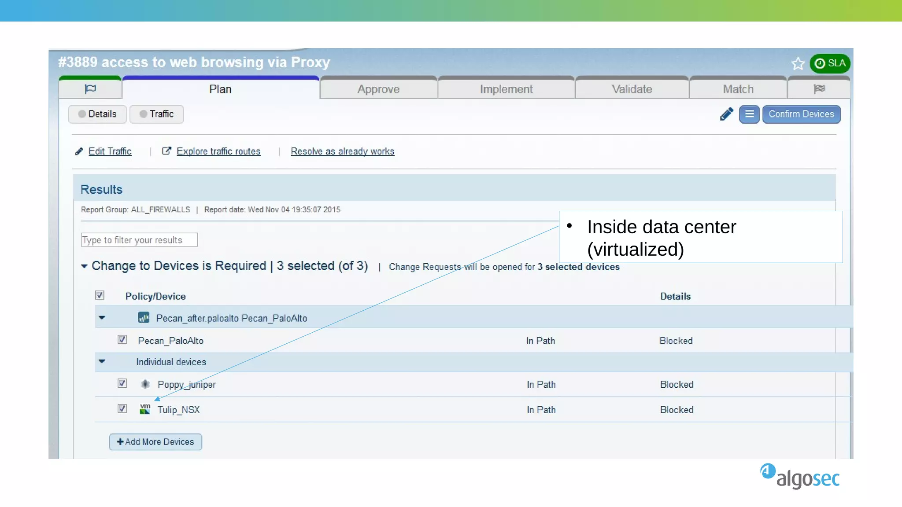Viewport: 902px width, 507px height.
Task: Select the Poppy_juniper row name
Action: (187, 385)
